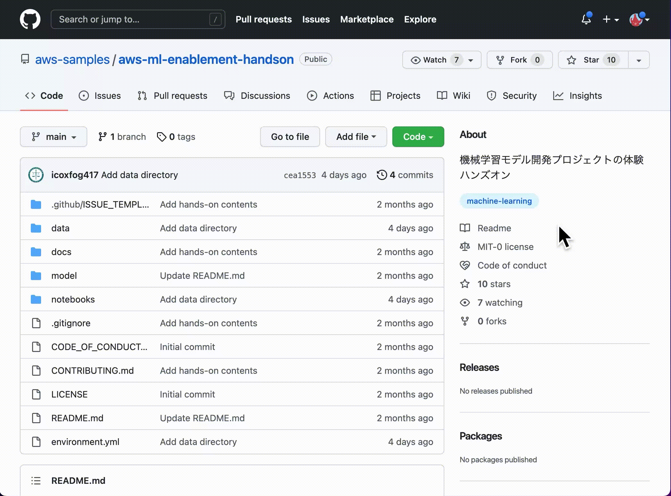671x496 pixels.
Task: Open the aws-samples organization link
Action: tap(72, 59)
